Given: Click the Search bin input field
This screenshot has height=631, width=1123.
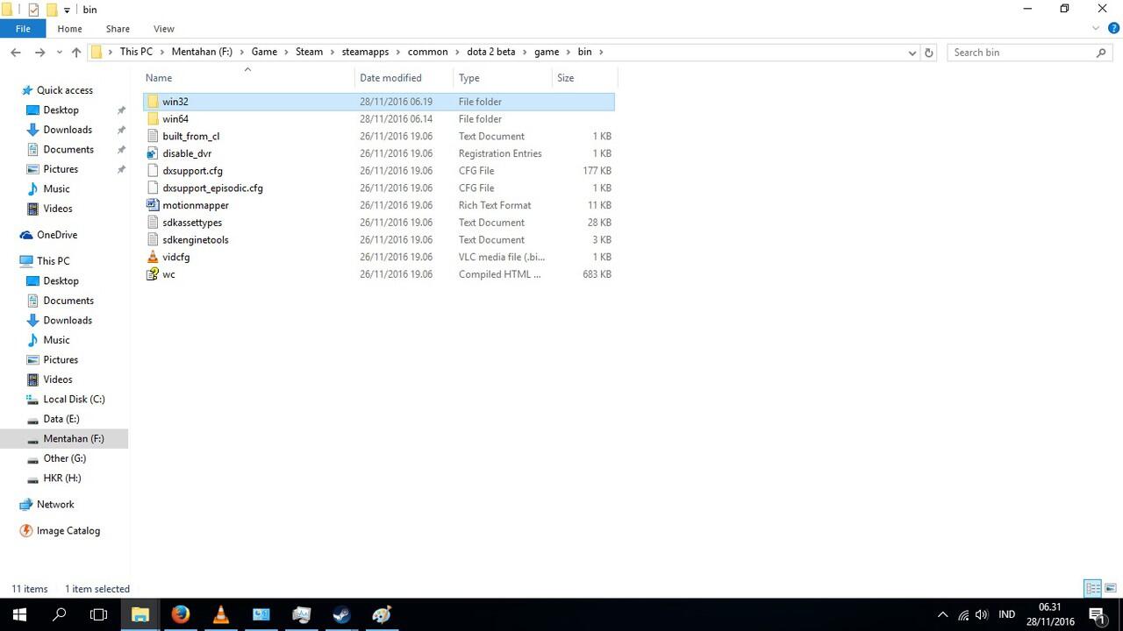Looking at the screenshot, I should (x=1022, y=53).
